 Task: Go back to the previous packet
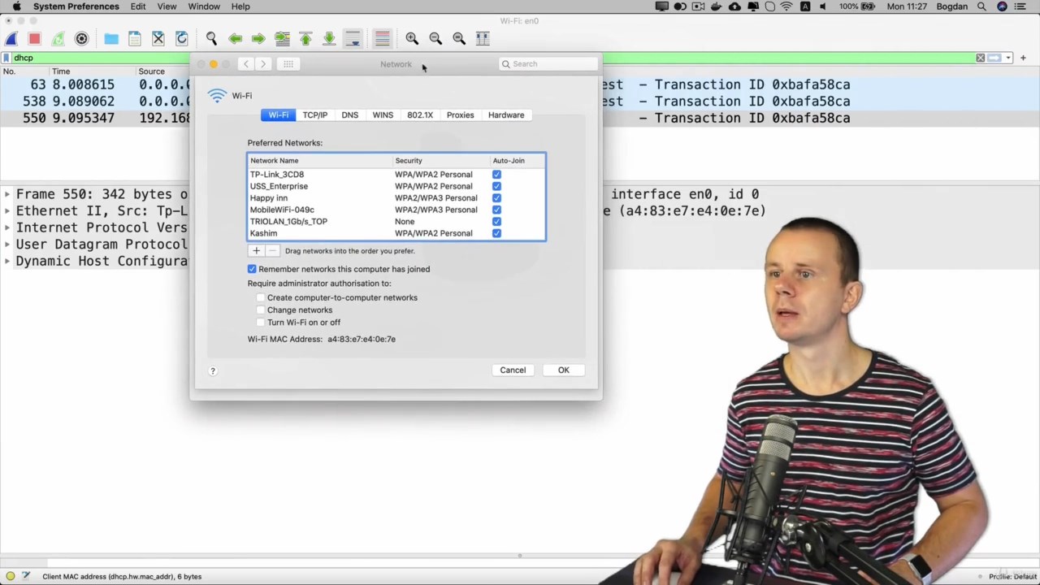235,38
